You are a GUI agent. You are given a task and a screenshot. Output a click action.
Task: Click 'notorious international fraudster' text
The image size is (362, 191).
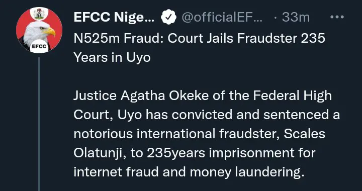click(177, 134)
